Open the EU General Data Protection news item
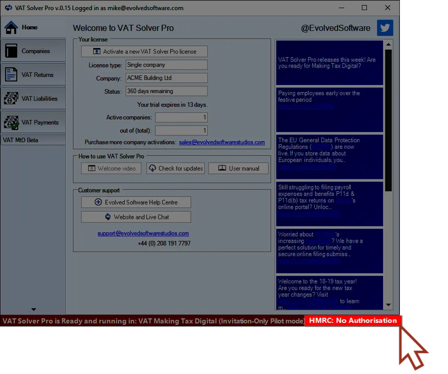 coord(329,157)
